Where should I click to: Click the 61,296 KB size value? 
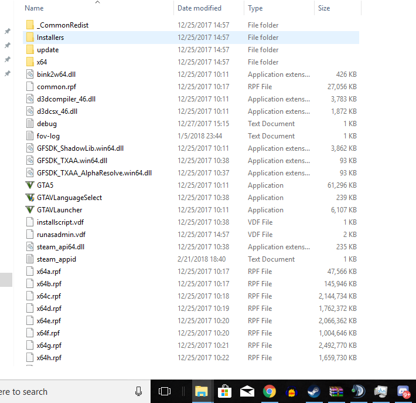pyautogui.click(x=342, y=185)
